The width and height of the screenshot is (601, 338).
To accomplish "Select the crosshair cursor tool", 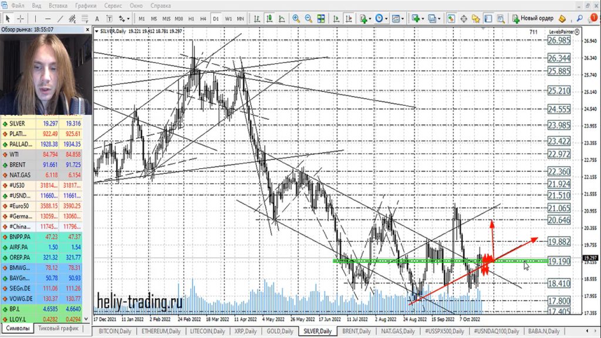I will click(x=21, y=18).
